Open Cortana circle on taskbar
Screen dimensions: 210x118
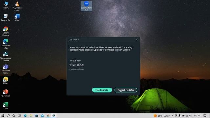(x=14, y=116)
